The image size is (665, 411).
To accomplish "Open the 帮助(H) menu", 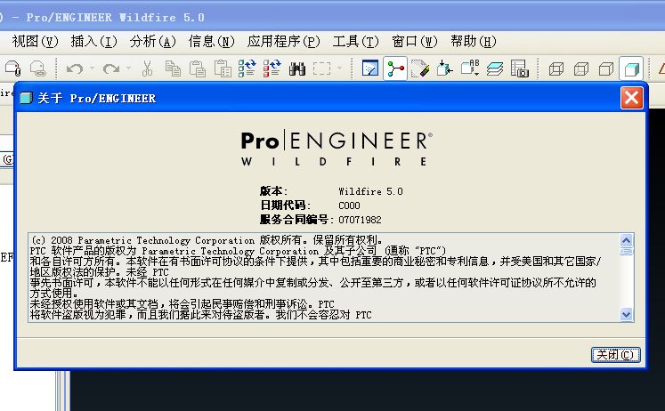I will [x=474, y=42].
